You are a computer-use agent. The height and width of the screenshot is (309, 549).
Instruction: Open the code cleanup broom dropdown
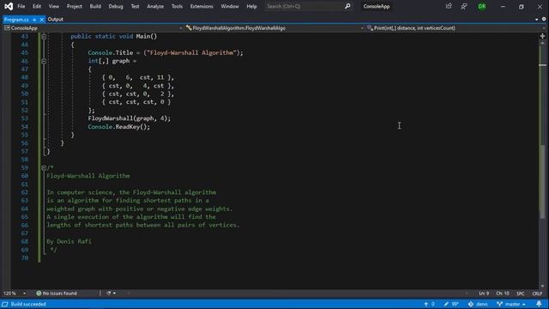[111, 294]
